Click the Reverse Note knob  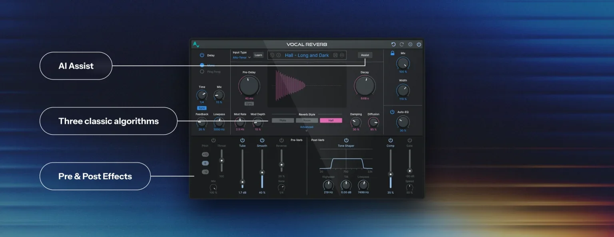(281, 187)
